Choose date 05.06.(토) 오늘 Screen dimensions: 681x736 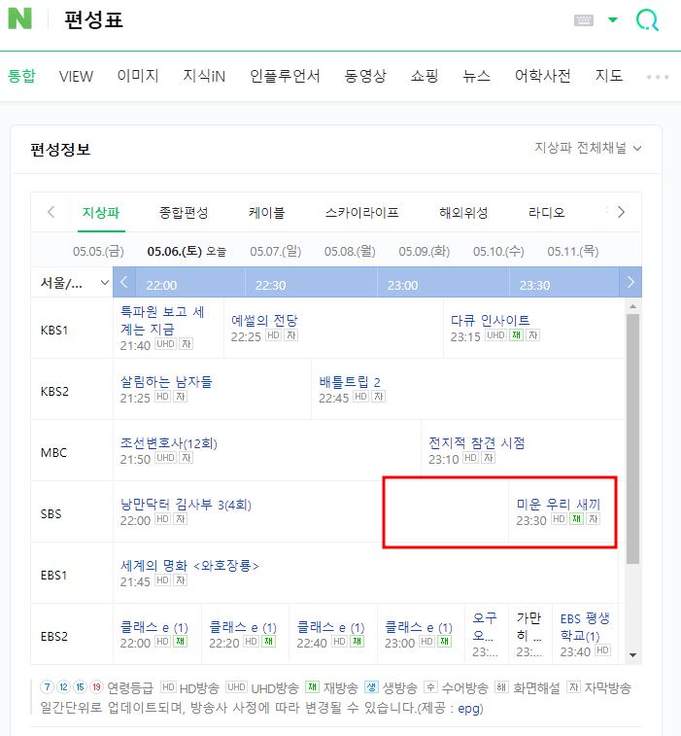(187, 252)
